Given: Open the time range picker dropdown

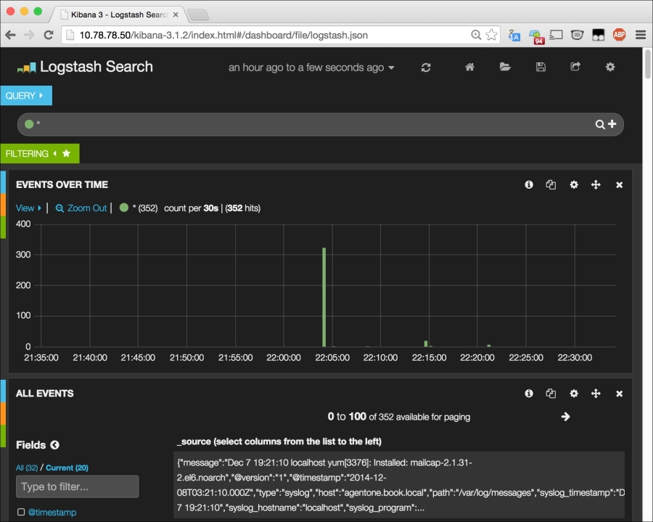Looking at the screenshot, I should tap(311, 68).
